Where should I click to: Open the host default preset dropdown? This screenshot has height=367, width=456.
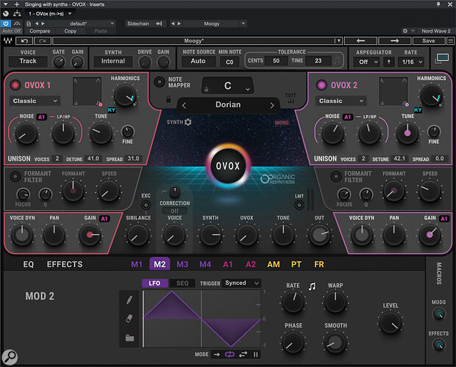113,23
